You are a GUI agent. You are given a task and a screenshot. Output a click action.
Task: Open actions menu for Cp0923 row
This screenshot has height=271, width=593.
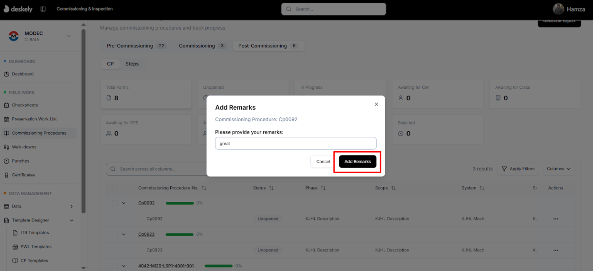555,250
